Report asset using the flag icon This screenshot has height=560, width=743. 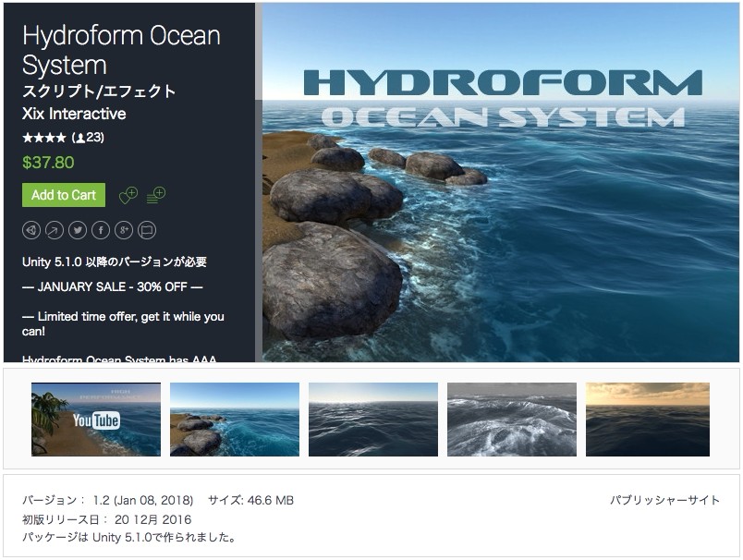tap(147, 230)
